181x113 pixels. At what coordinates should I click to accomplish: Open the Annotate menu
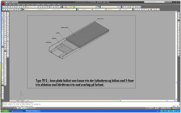[37, 4]
